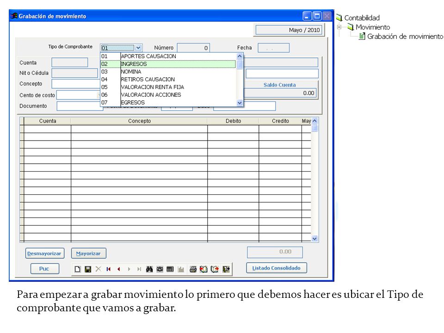Viewport: 444px width, 333px height.
Task: Click the Cuenta column header
Action: pyautogui.click(x=48, y=121)
